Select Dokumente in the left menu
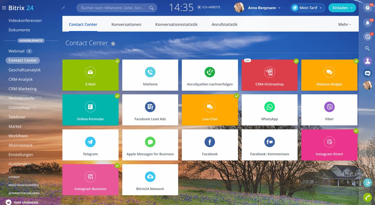 [x=19, y=30]
